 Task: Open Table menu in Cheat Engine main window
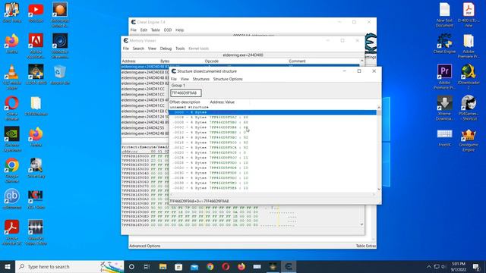(155, 30)
